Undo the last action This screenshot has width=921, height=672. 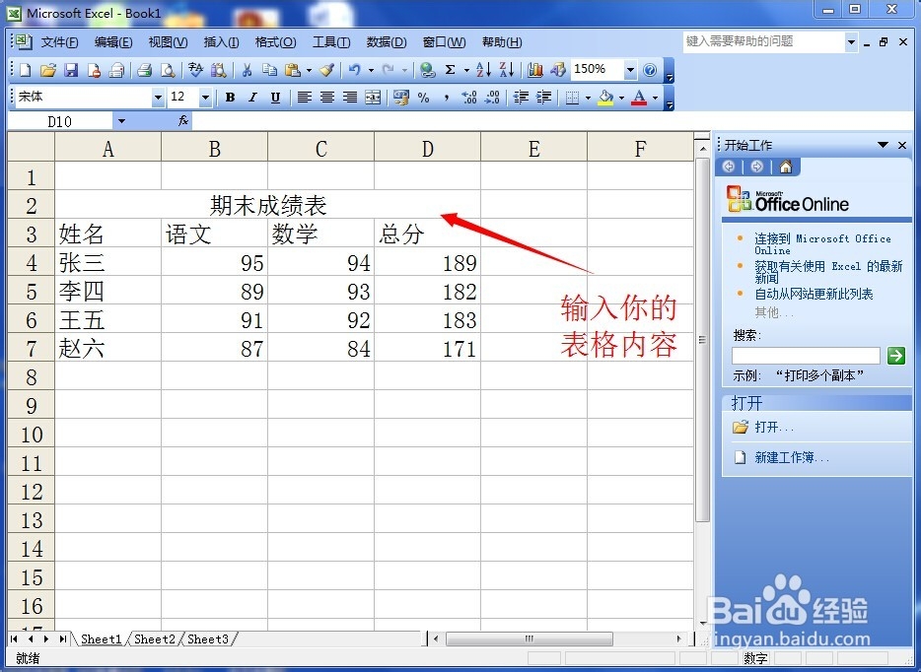tap(354, 70)
